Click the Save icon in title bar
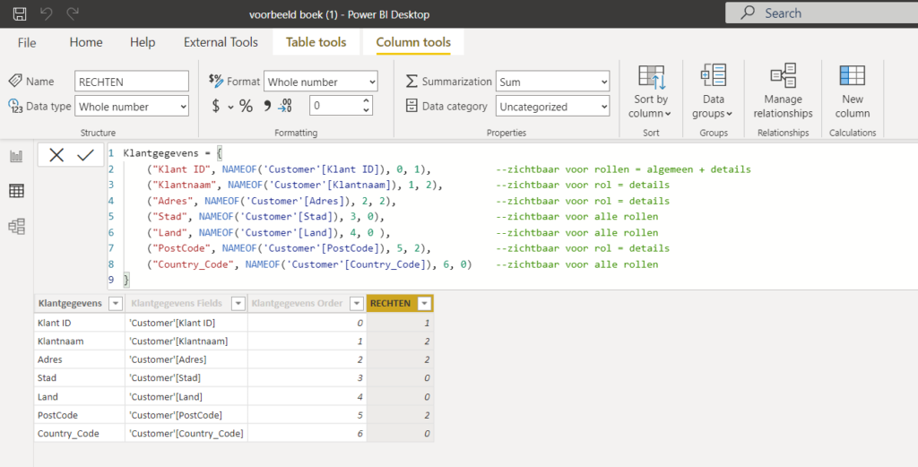The width and height of the screenshot is (918, 467). tap(19, 13)
